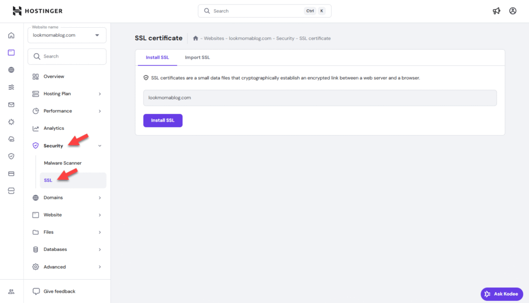This screenshot has width=529, height=303.
Task: Open the user profile account icon
Action: point(513,11)
